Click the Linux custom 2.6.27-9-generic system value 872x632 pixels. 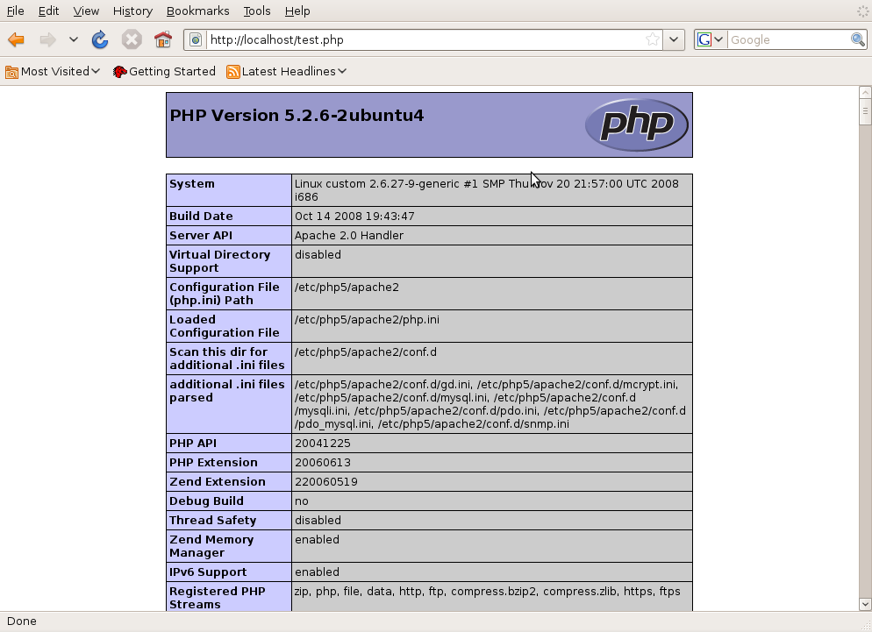coord(487,191)
